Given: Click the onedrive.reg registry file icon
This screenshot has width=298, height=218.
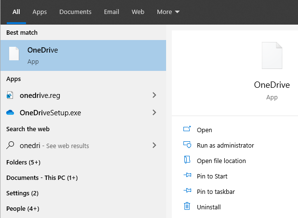Looking at the screenshot, I should [10, 95].
